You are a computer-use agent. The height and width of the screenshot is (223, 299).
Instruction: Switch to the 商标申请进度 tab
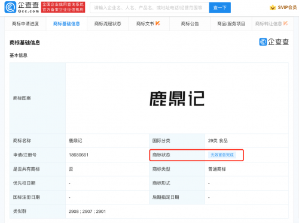pyautogui.click(x=25, y=24)
